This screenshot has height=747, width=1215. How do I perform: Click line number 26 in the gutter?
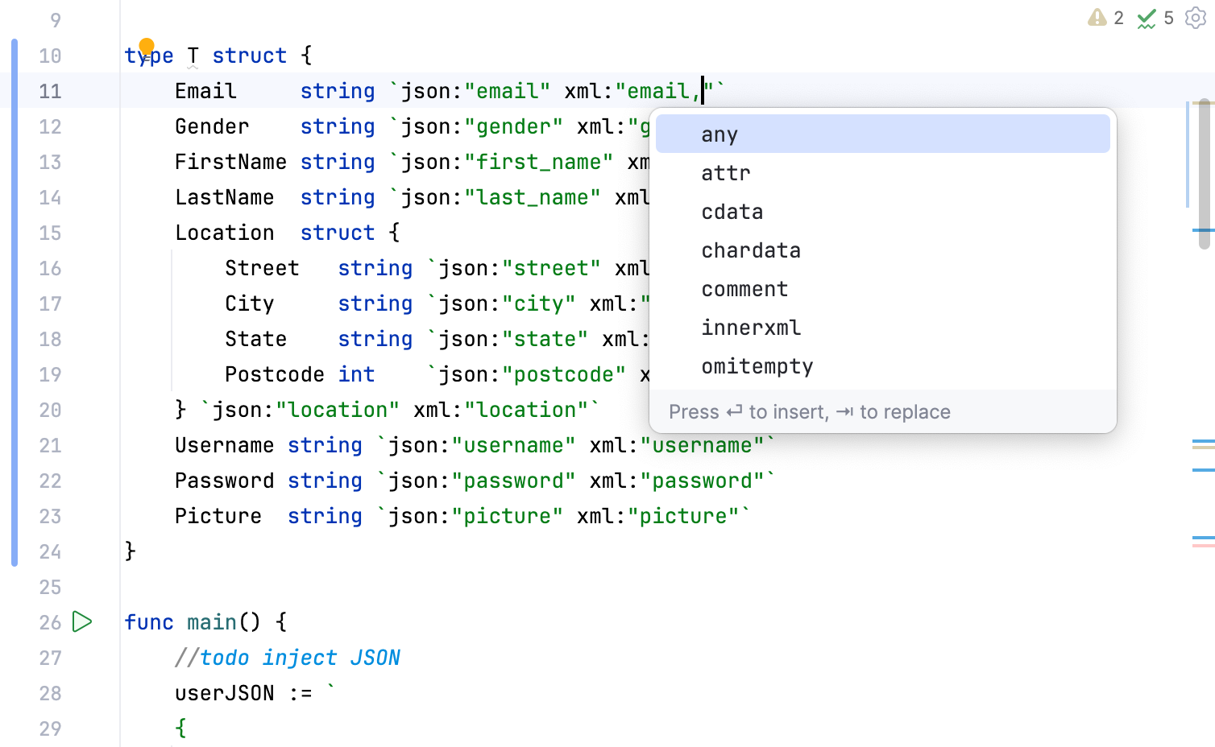(x=50, y=621)
